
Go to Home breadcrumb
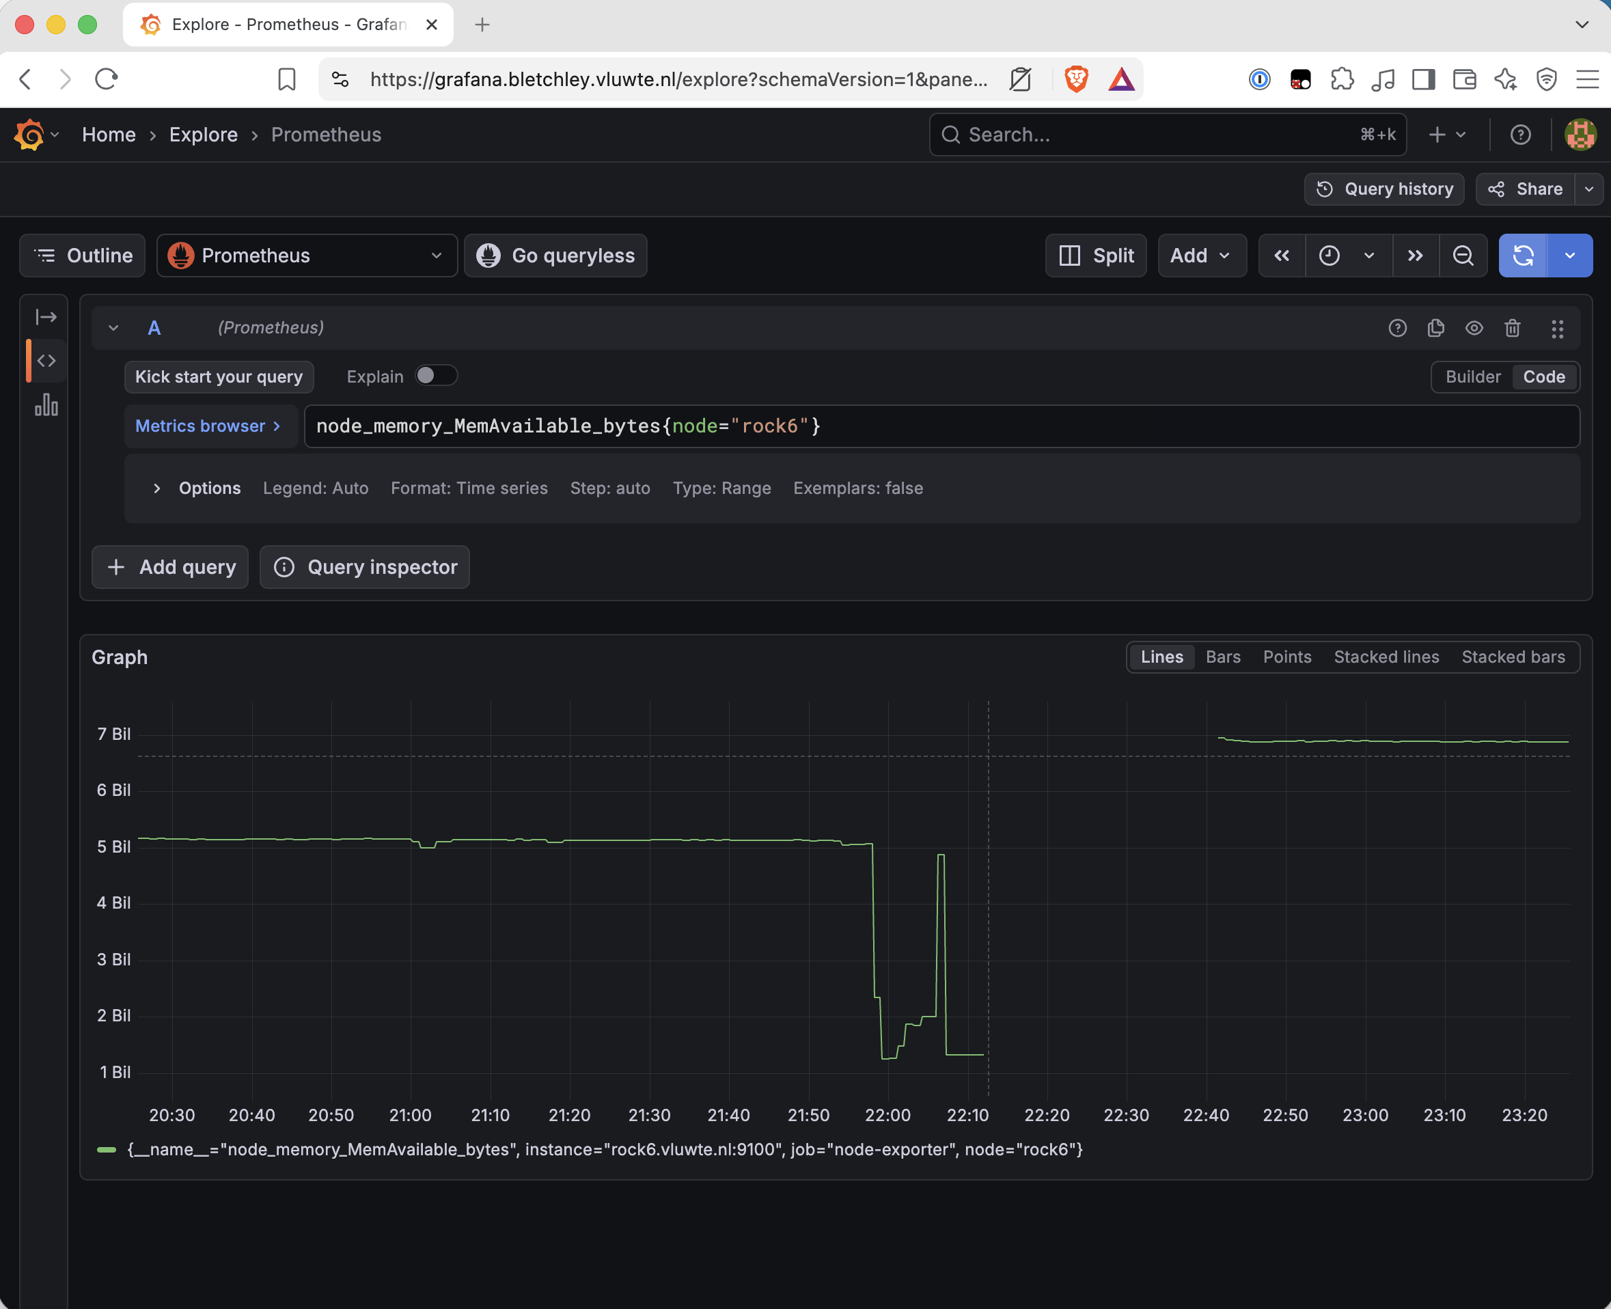[x=109, y=135]
